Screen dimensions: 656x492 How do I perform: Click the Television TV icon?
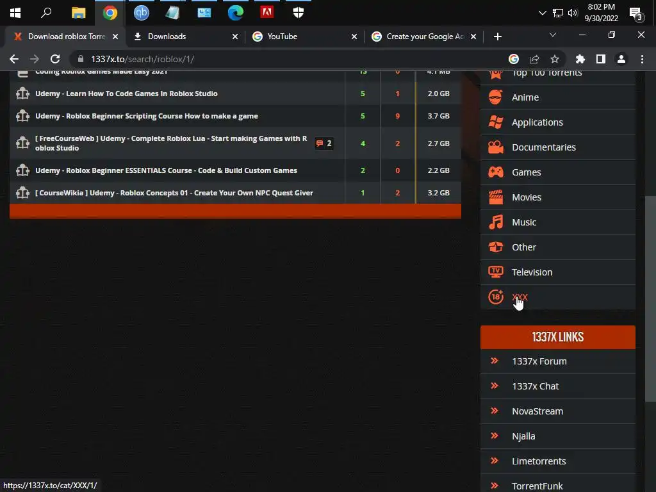[x=496, y=272]
